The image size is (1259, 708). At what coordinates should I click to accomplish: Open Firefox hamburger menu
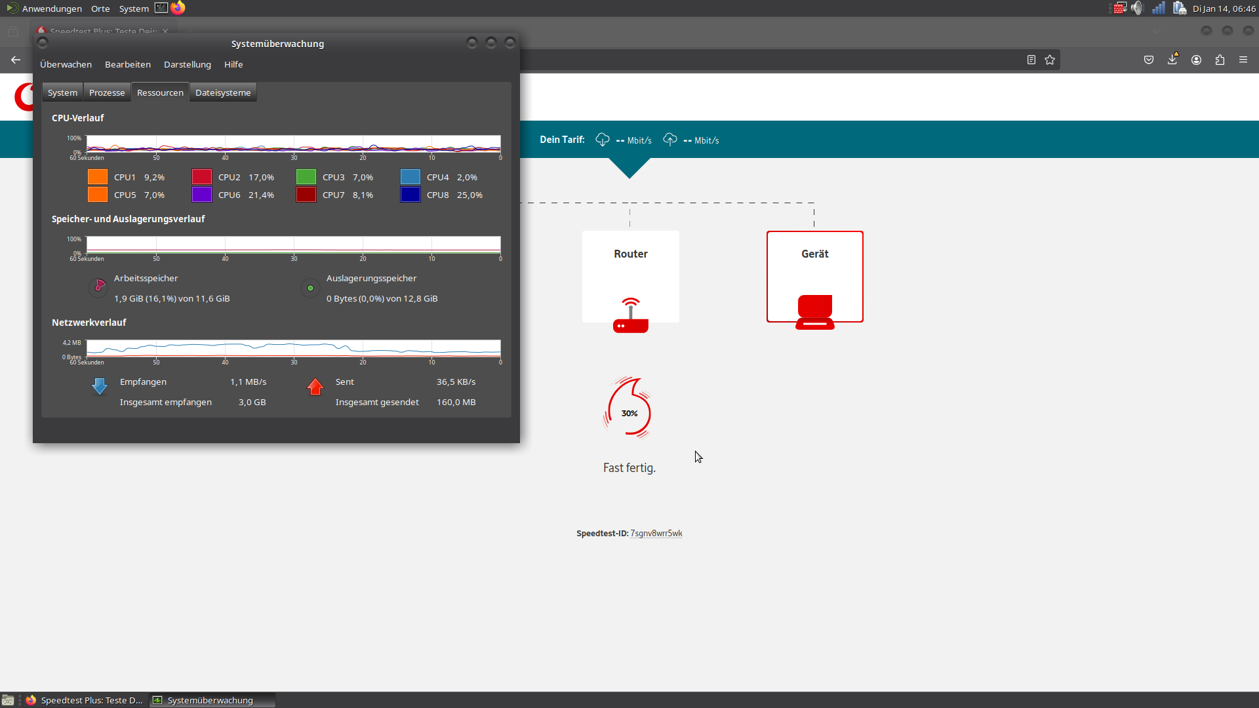pos(1243,60)
